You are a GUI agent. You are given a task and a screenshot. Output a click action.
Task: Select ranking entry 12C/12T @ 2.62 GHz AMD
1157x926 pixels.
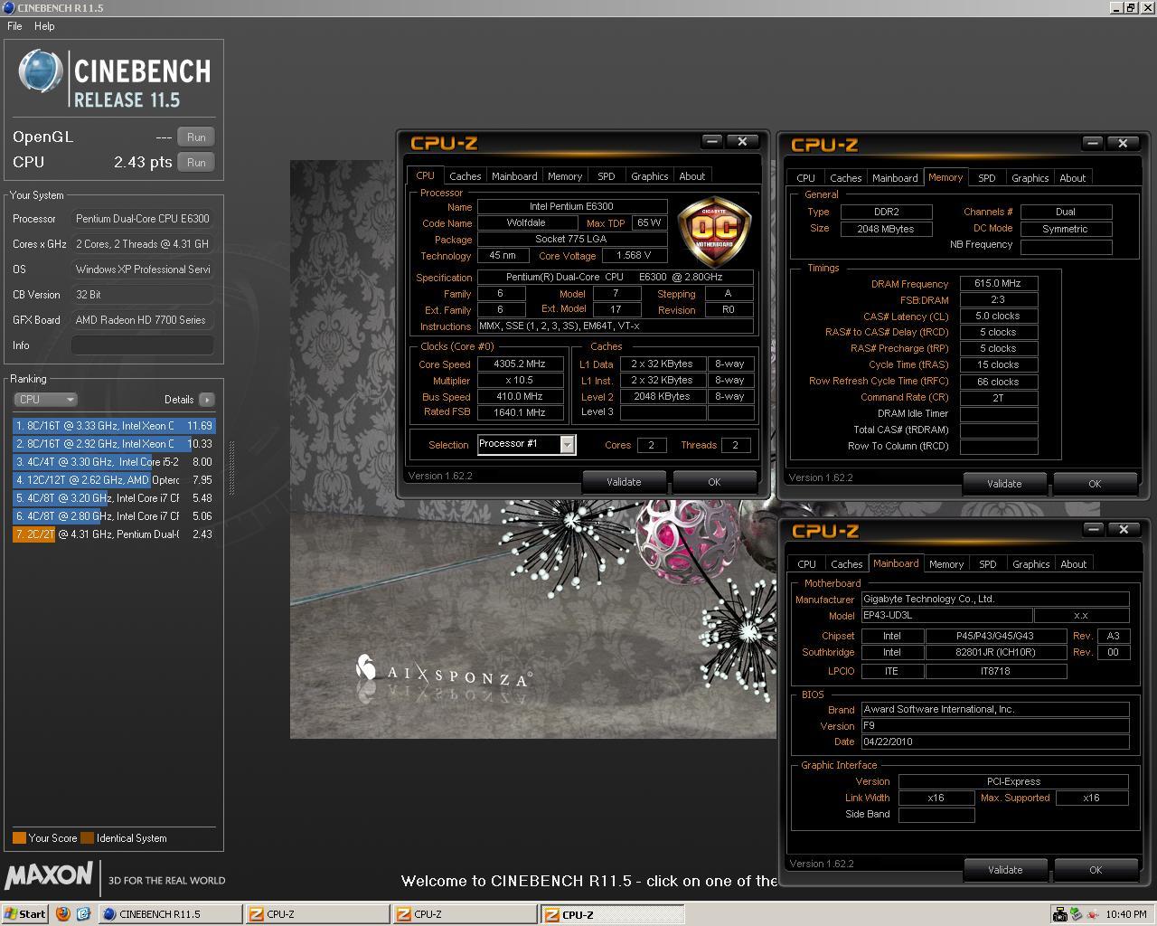(x=114, y=479)
